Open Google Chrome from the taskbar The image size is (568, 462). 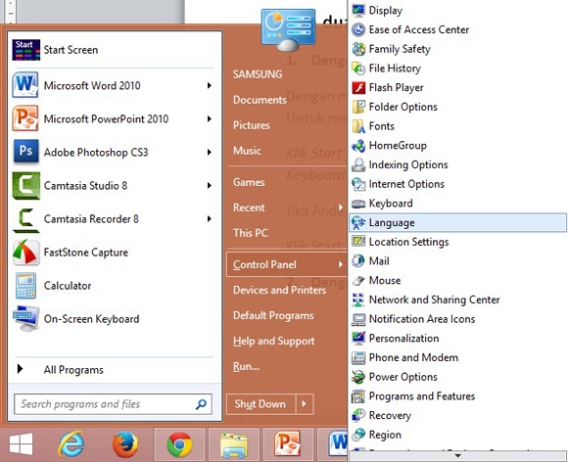pos(179,444)
